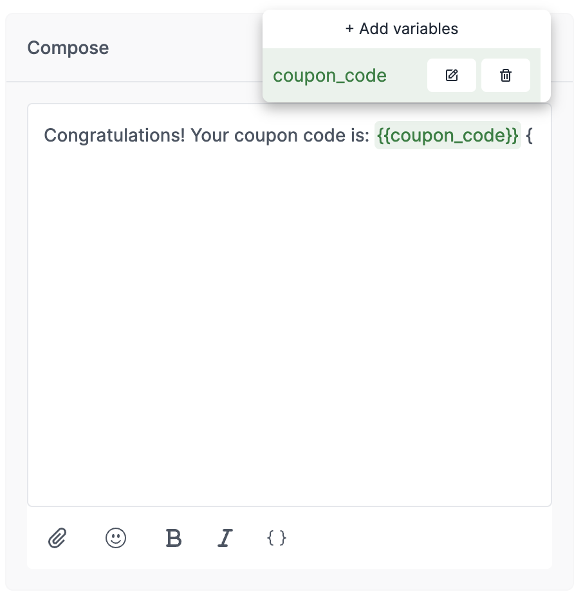Select the green {{coupon_code}} chip in message

pos(448,135)
